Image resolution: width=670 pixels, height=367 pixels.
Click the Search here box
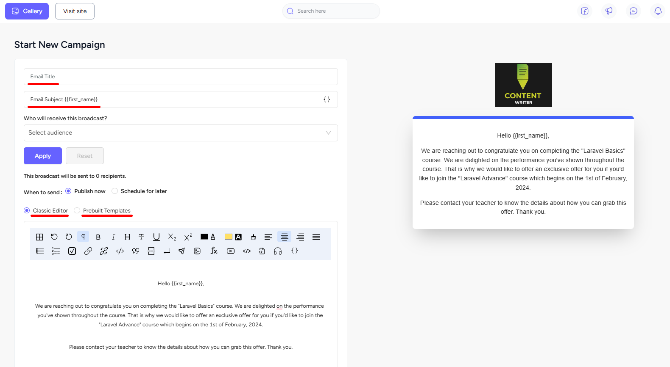tap(331, 11)
